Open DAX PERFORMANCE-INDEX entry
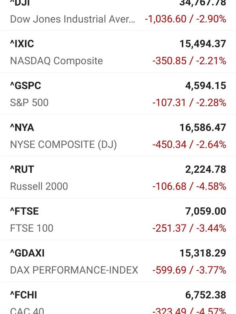This screenshot has width=236, height=314. click(74, 270)
